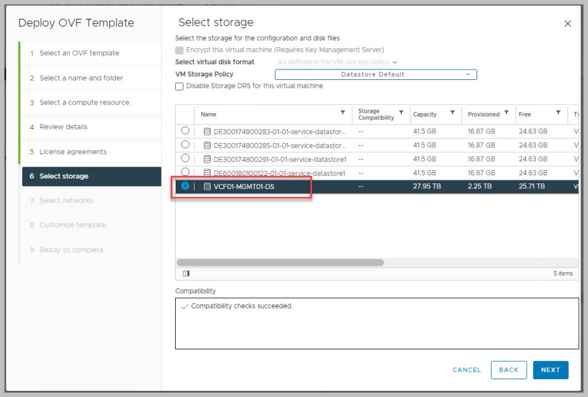Click the Name column filter icon
Viewport: 588px width, 397px height.
(x=343, y=113)
